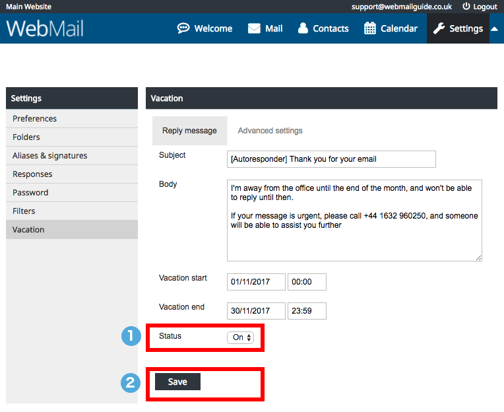Go to Folders settings section
504x412 pixels.
tap(26, 137)
